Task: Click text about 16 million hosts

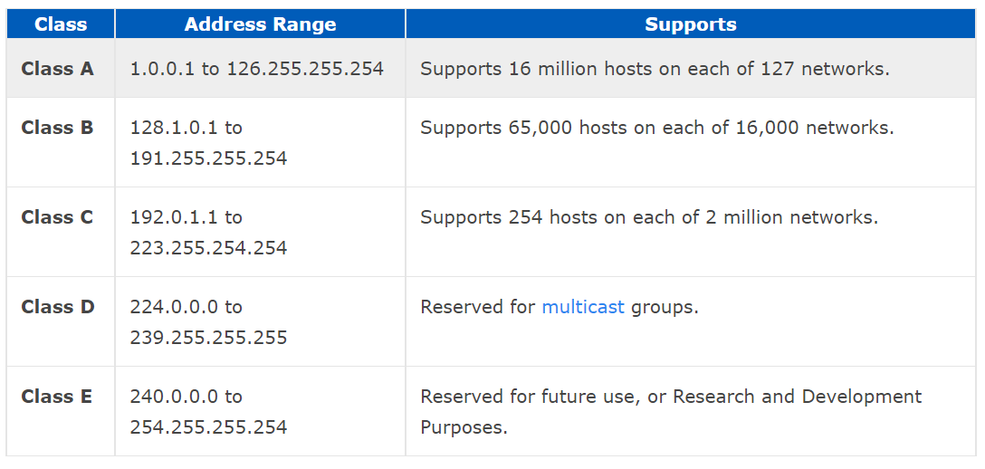Action: coord(655,69)
